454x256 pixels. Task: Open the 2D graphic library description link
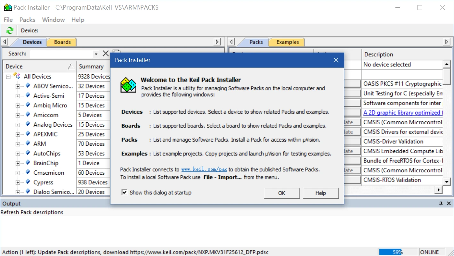(403, 112)
